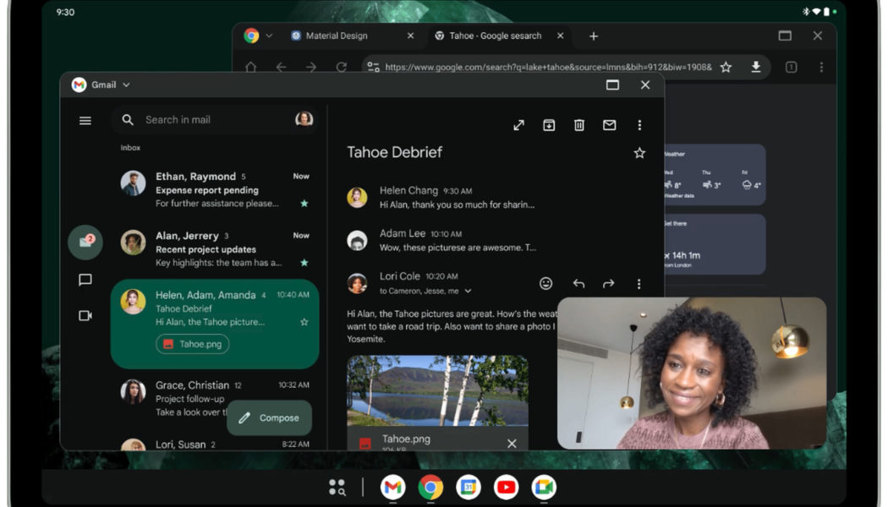Star Alan Jerrery's project updates email

coord(304,262)
